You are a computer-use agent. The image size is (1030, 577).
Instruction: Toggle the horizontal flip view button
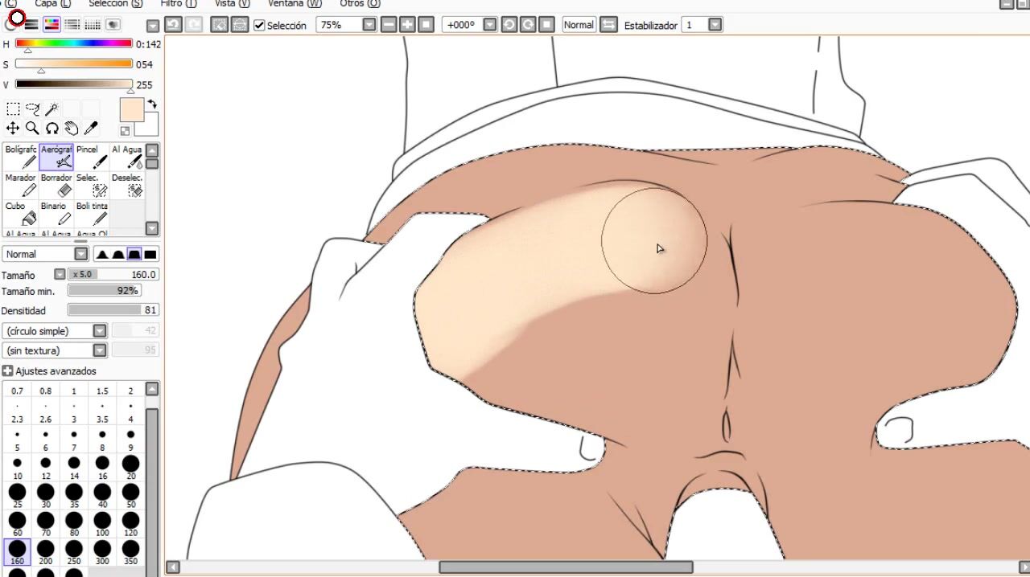coord(609,25)
